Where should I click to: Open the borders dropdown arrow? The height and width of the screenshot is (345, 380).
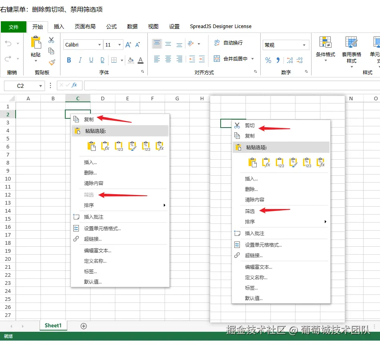pos(122,60)
